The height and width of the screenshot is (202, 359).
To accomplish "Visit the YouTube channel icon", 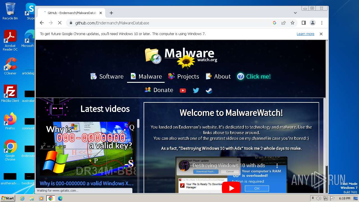I will click(183, 90).
